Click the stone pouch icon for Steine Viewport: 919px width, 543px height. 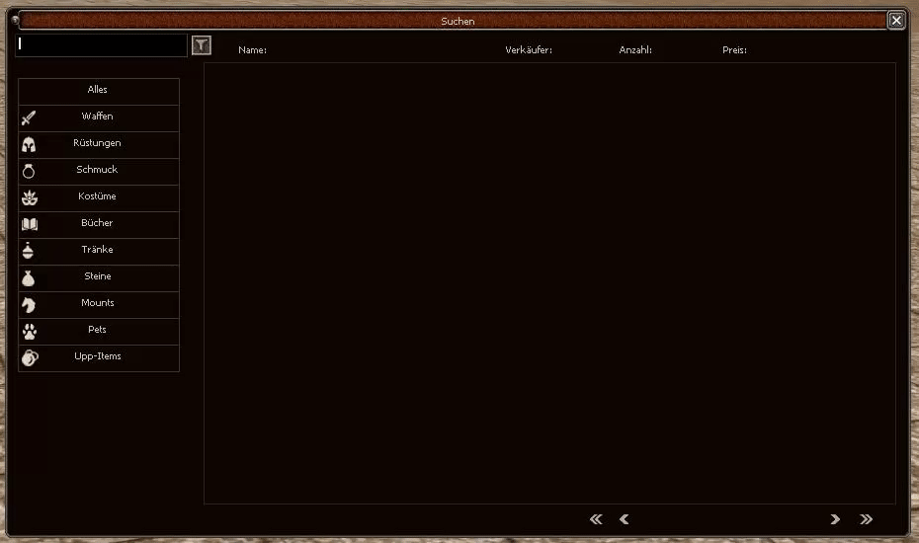tap(29, 277)
